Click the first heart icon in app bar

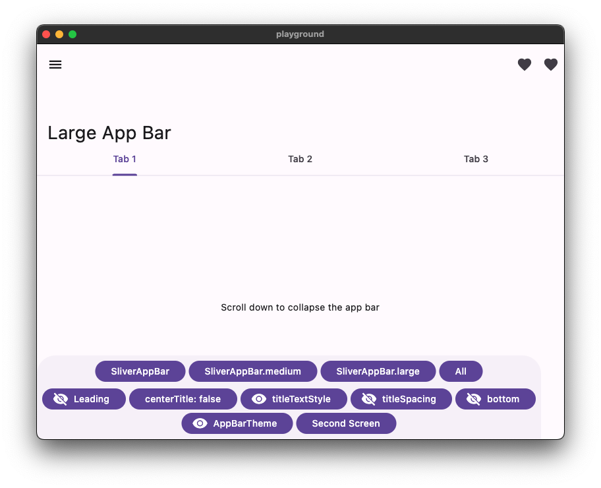click(x=525, y=65)
